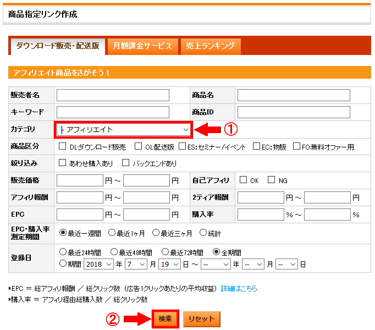Open start year dropdown showing 2018
375x330 pixels.
click(98, 264)
